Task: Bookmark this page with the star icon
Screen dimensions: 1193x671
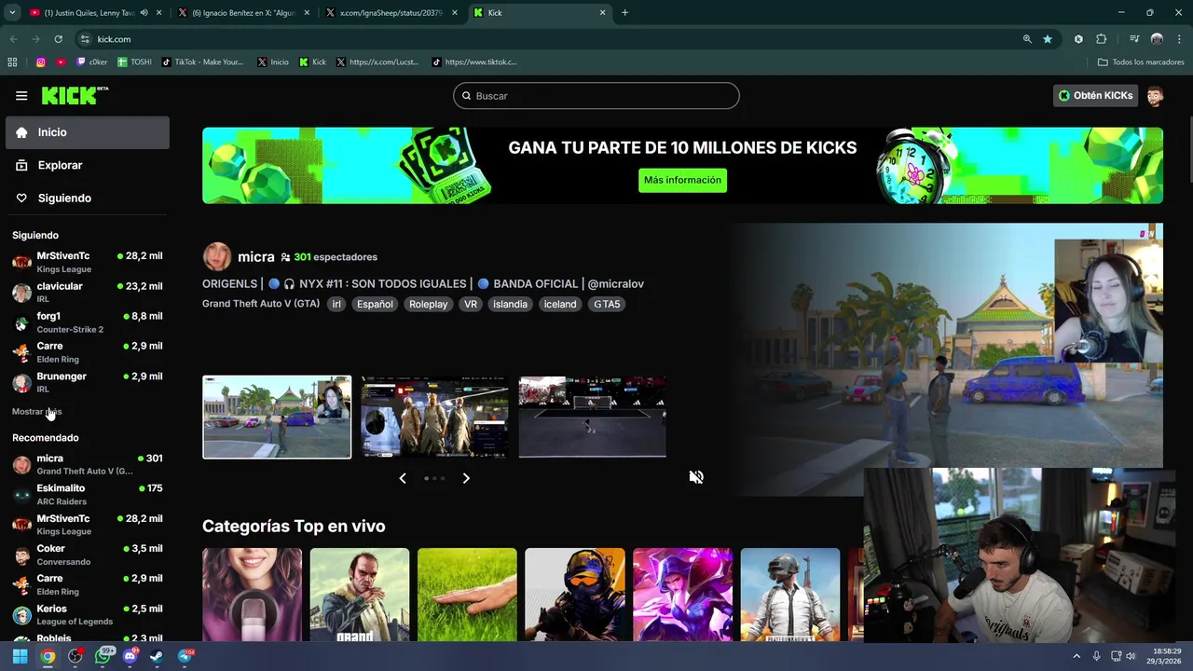Action: click(1048, 39)
